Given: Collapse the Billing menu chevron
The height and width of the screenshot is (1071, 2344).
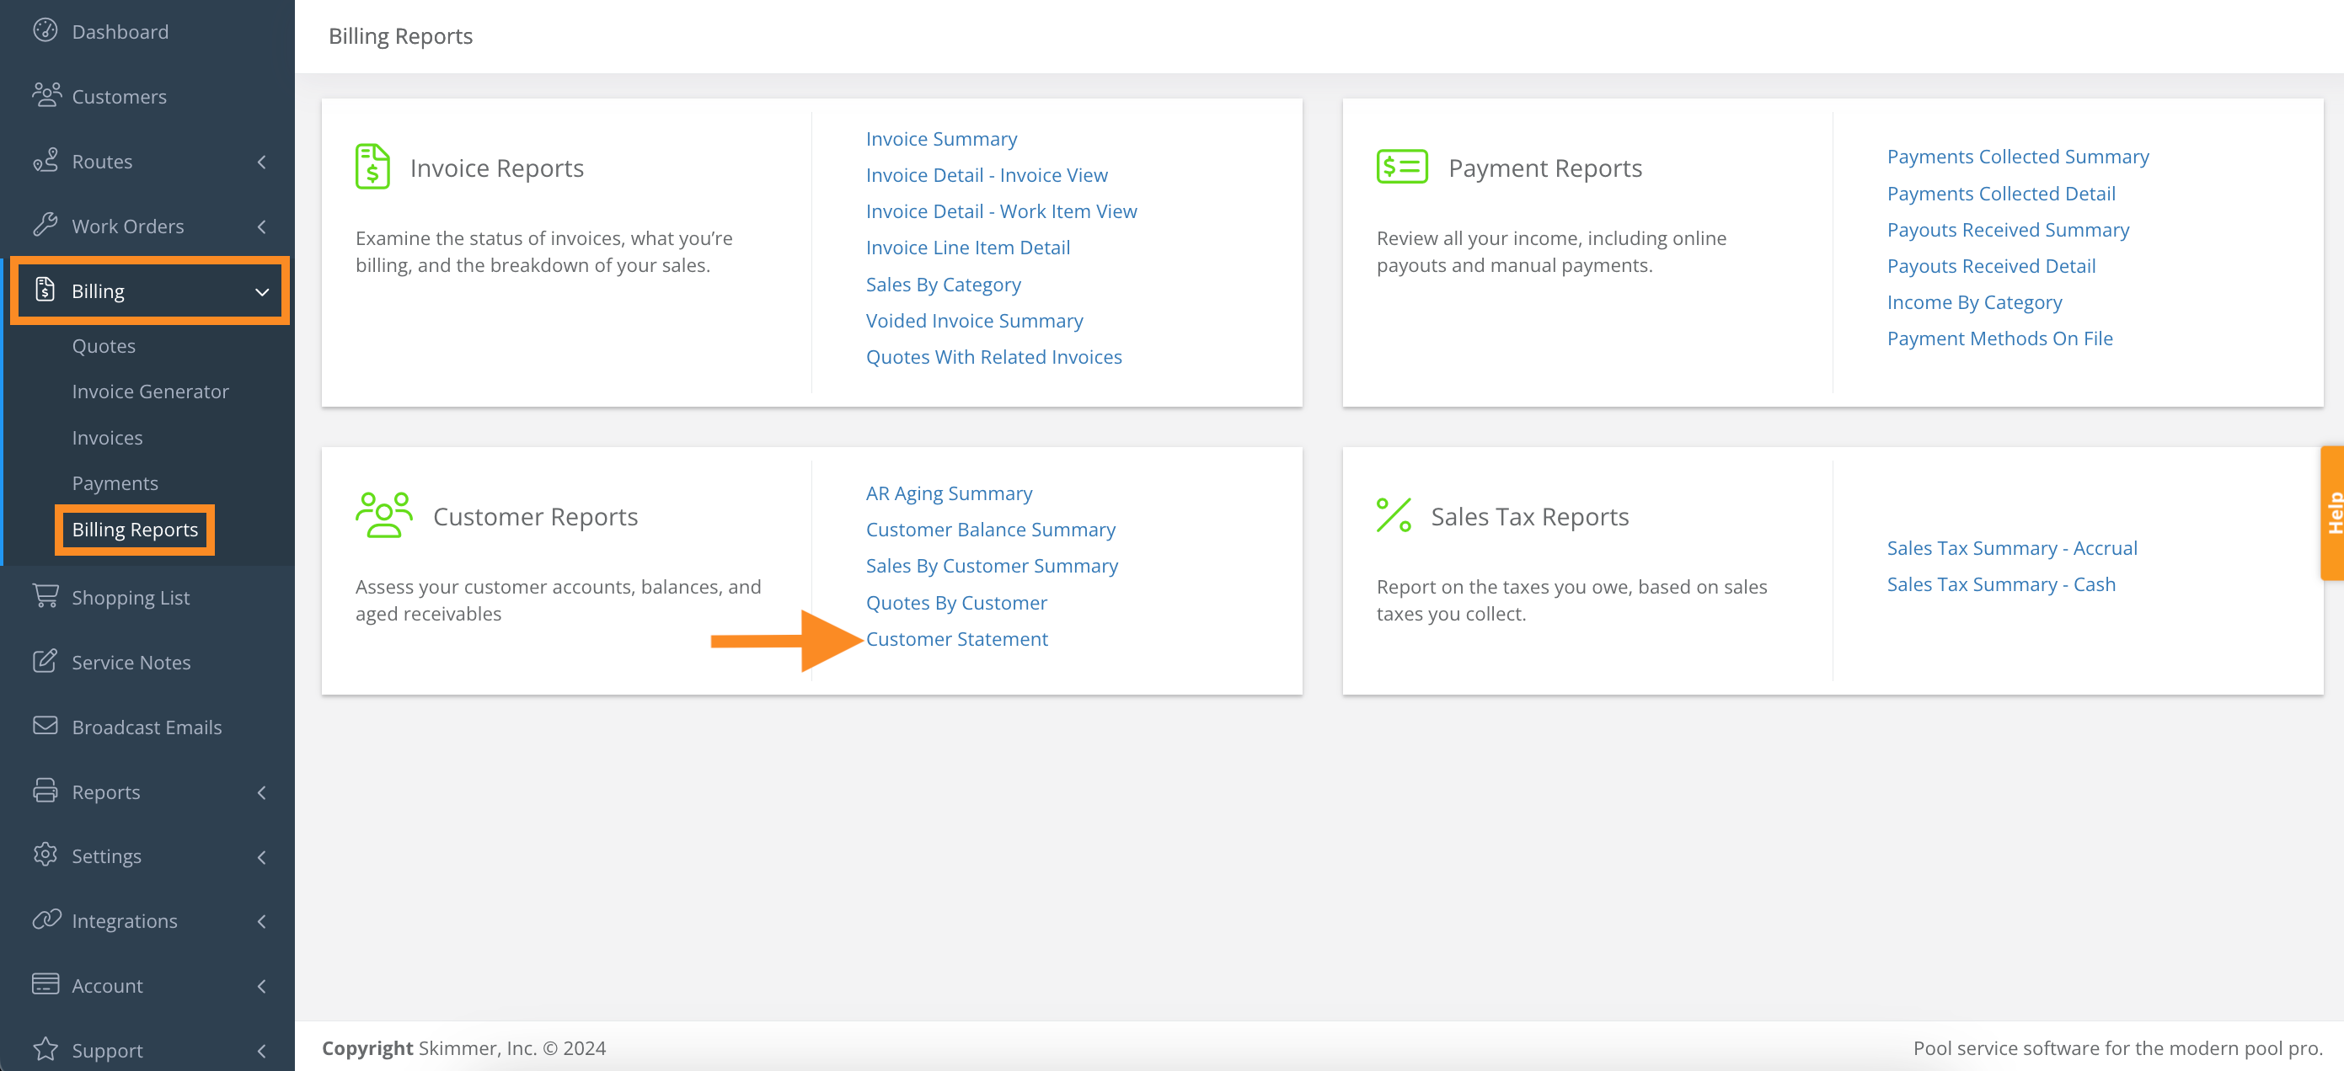Looking at the screenshot, I should (x=262, y=292).
